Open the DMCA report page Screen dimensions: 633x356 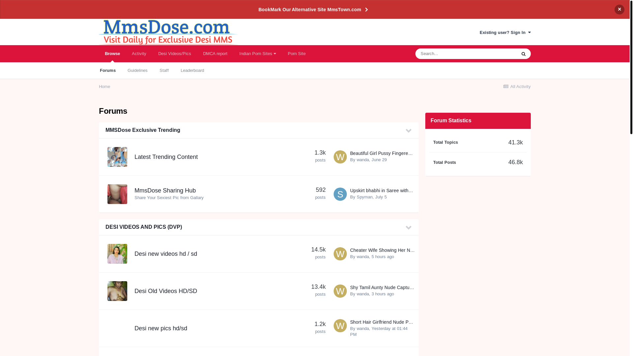[215, 54]
